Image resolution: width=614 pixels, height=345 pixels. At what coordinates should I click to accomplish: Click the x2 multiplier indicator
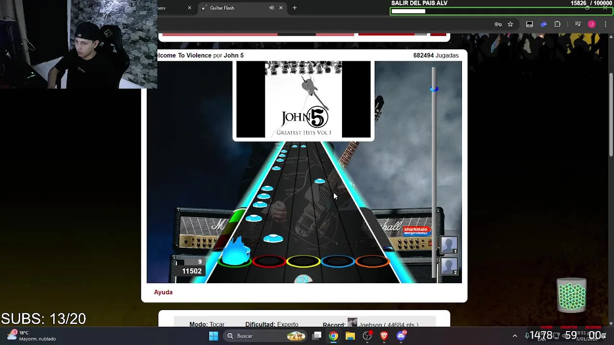303,279
